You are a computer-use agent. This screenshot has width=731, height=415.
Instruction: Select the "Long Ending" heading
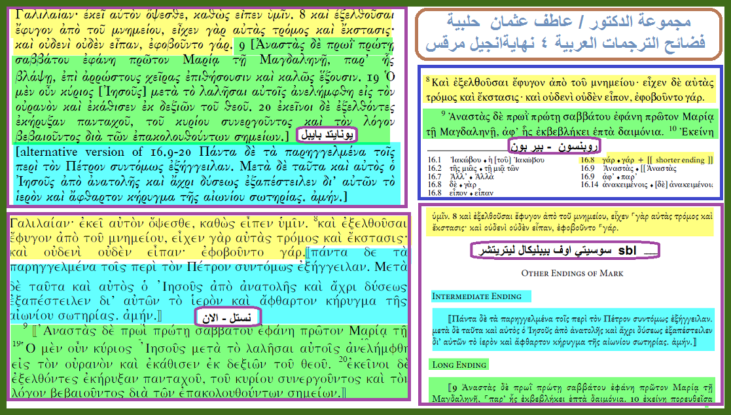click(x=459, y=365)
